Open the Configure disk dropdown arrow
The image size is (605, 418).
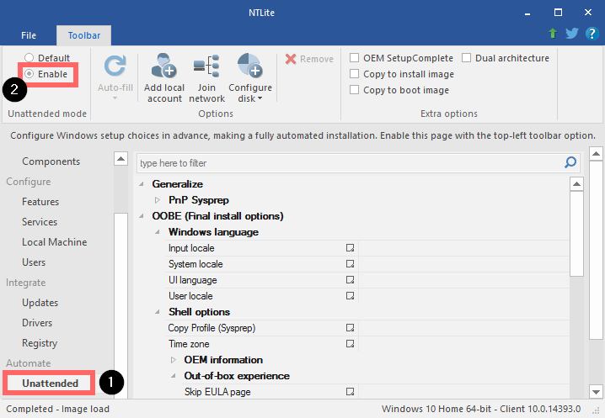(x=260, y=98)
